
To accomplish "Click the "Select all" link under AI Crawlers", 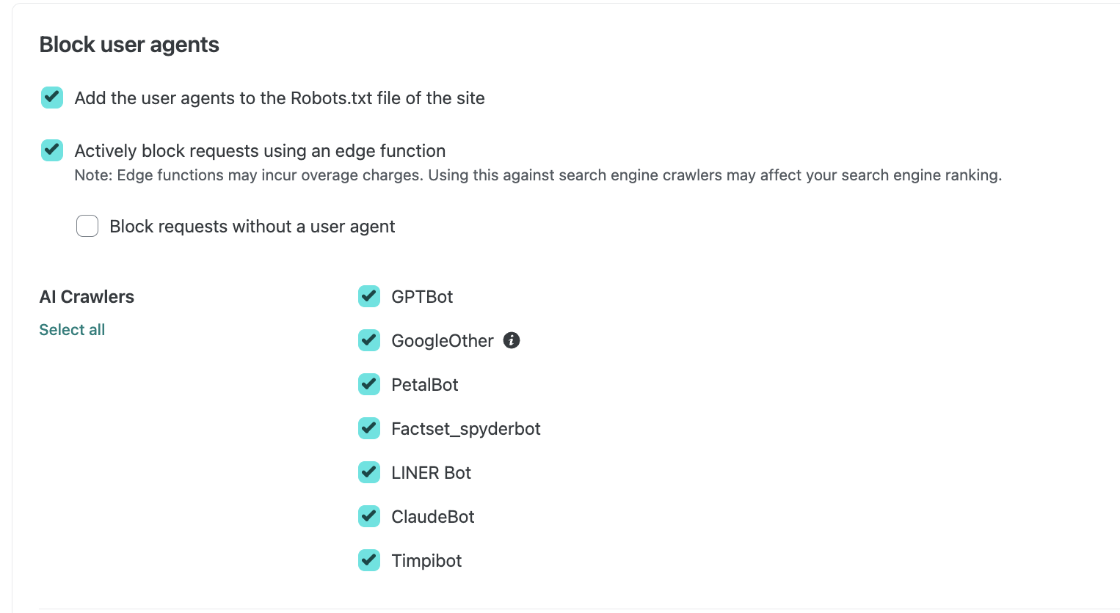I will coord(71,329).
